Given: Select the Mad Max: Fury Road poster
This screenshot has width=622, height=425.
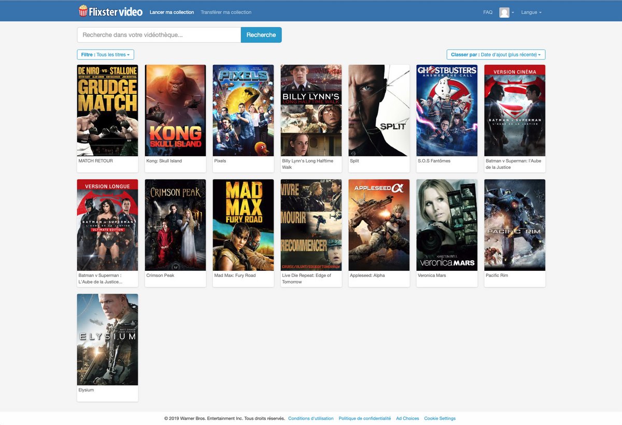Looking at the screenshot, I should pyautogui.click(x=243, y=225).
